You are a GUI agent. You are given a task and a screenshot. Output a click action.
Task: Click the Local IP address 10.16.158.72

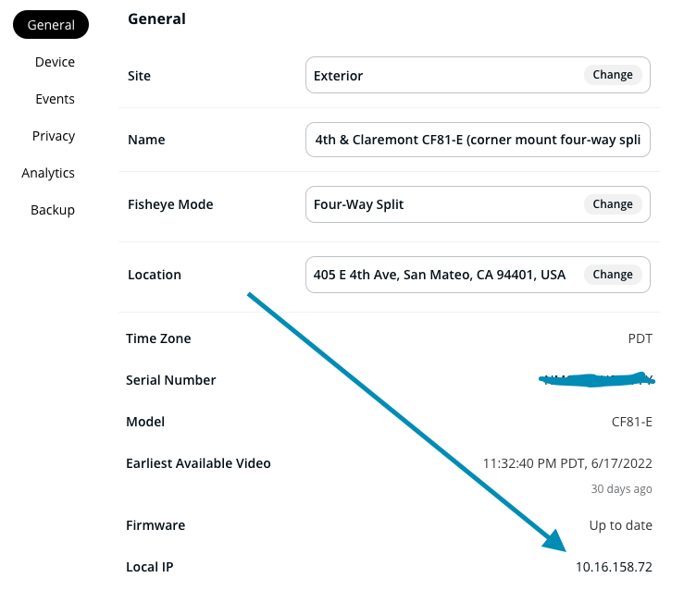[614, 567]
